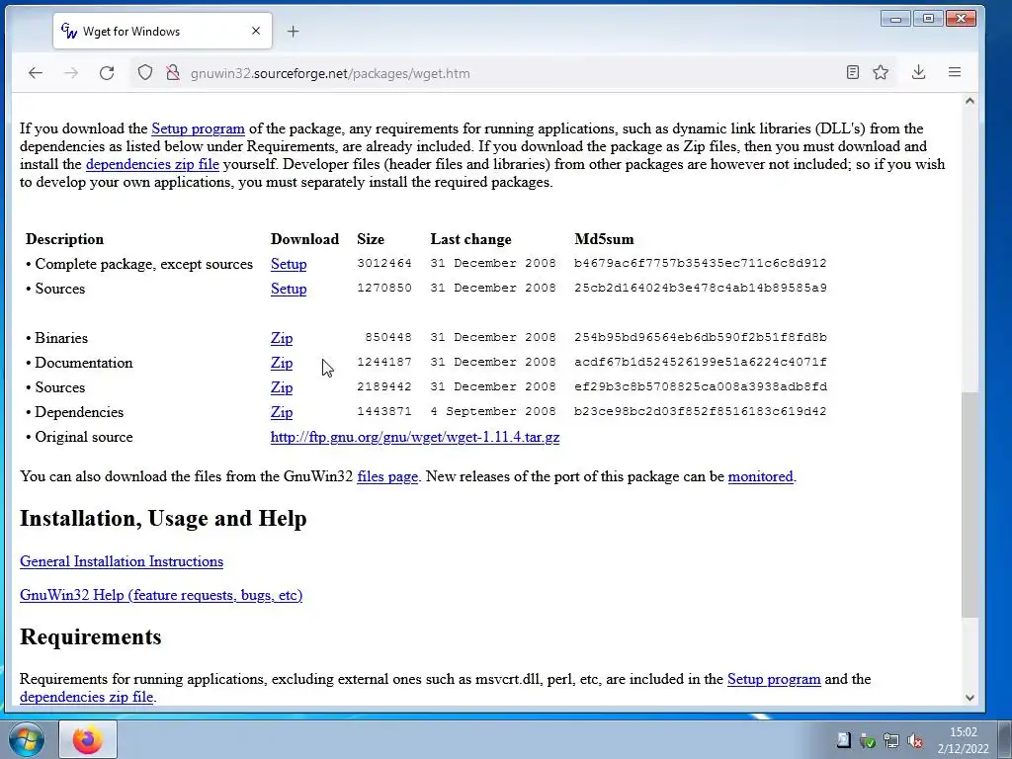The height and width of the screenshot is (759, 1012).
Task: Open the taskbar clock showing 15:02
Action: [x=963, y=740]
